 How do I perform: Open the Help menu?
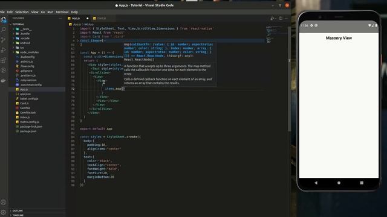point(74,12)
